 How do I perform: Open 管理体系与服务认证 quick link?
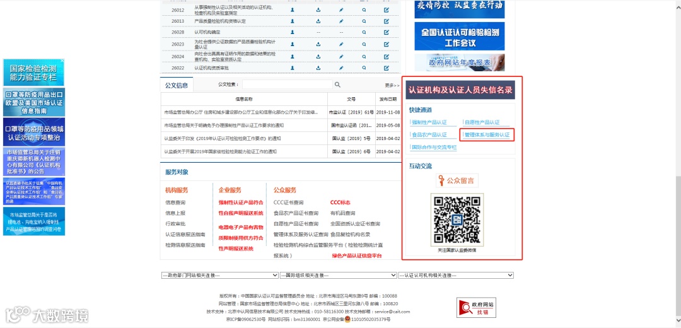click(x=486, y=135)
